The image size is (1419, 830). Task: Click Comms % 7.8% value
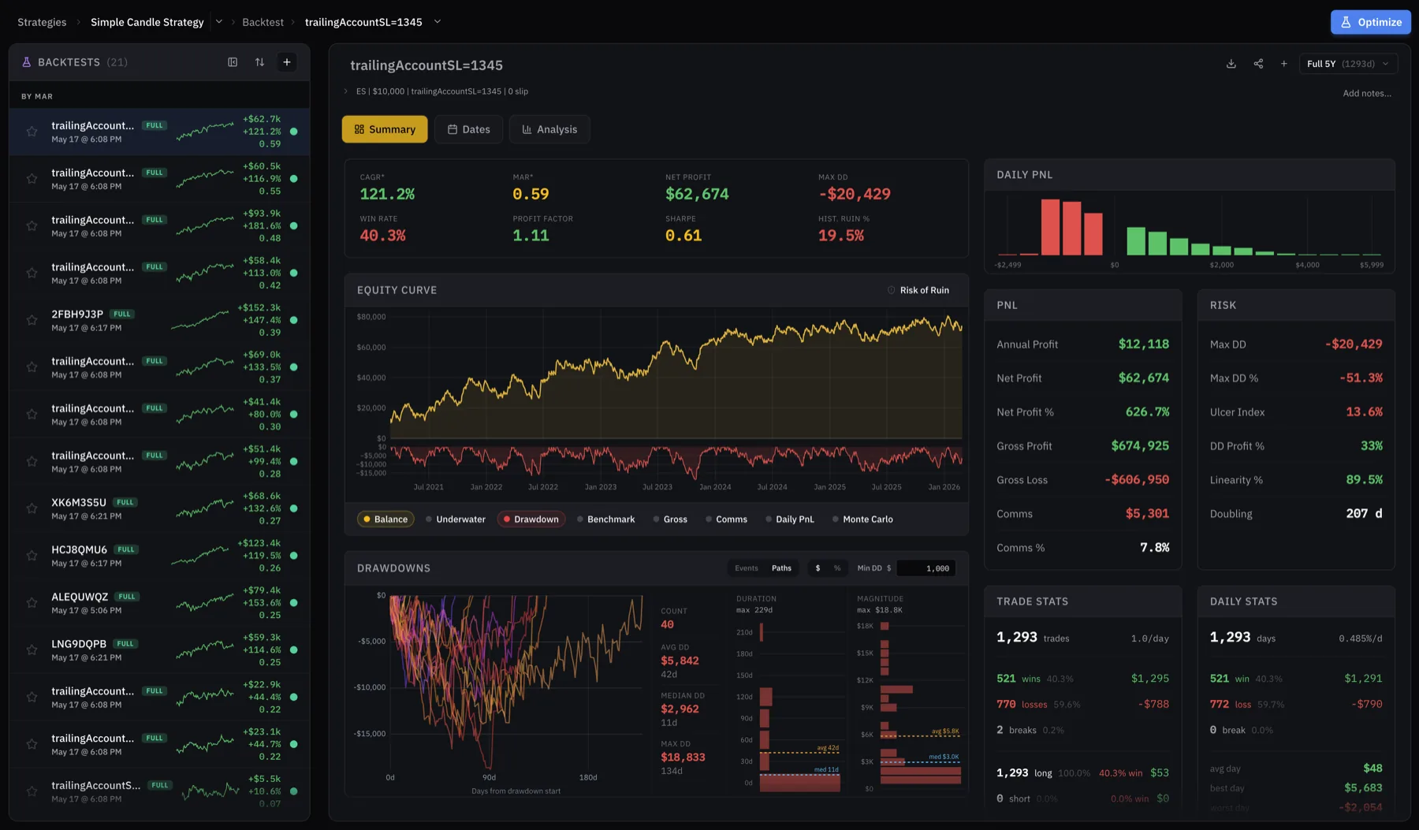click(1155, 547)
